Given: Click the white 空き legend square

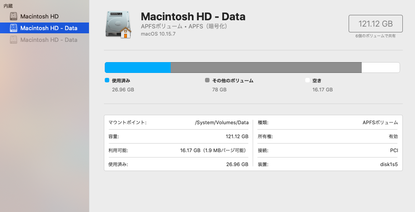Looking at the screenshot, I should pos(308,81).
